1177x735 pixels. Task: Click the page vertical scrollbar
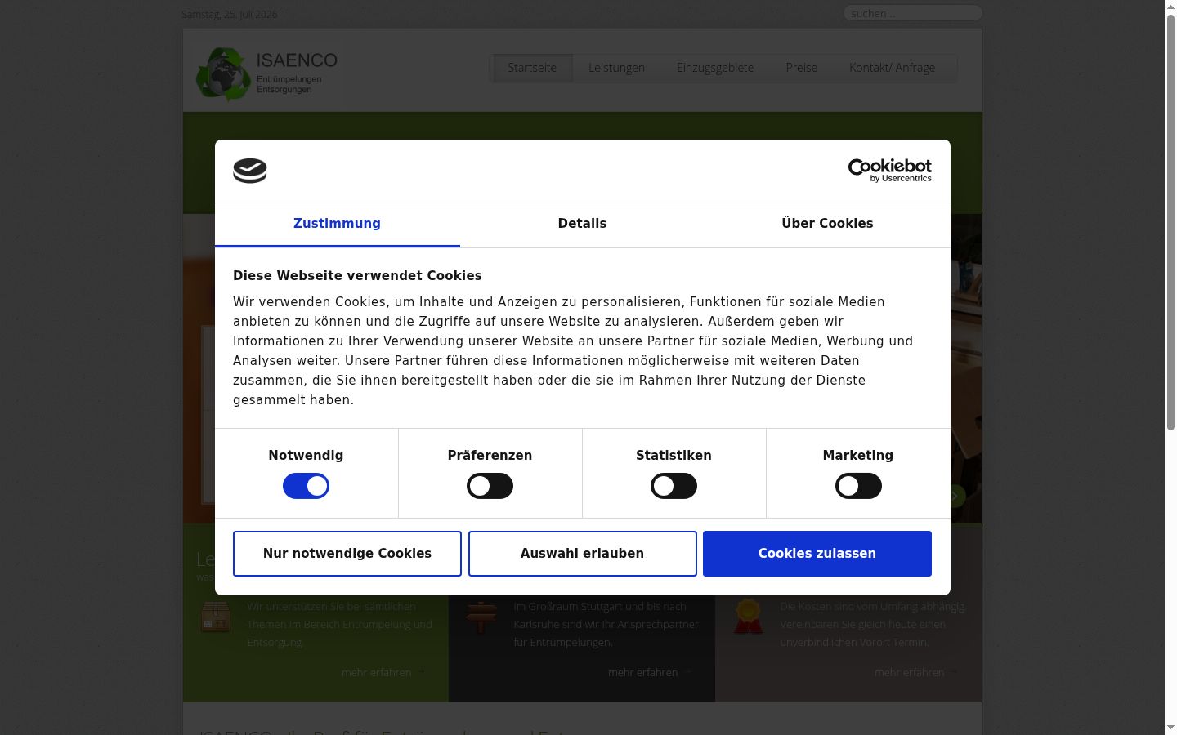1170,367
